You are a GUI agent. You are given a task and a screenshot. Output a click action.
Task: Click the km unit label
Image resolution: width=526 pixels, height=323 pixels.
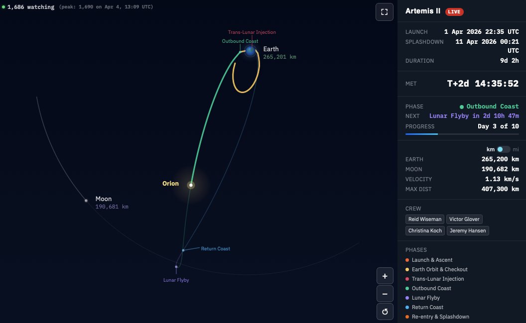click(x=491, y=149)
